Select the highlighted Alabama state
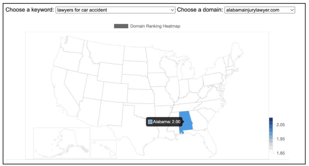 [185, 122]
